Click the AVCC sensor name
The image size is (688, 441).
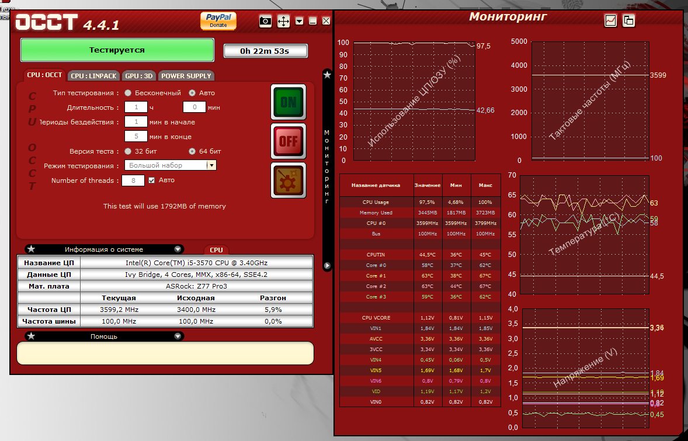[x=376, y=339]
